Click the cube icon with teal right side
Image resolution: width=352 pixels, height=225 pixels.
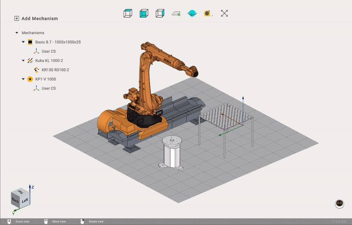(x=160, y=14)
